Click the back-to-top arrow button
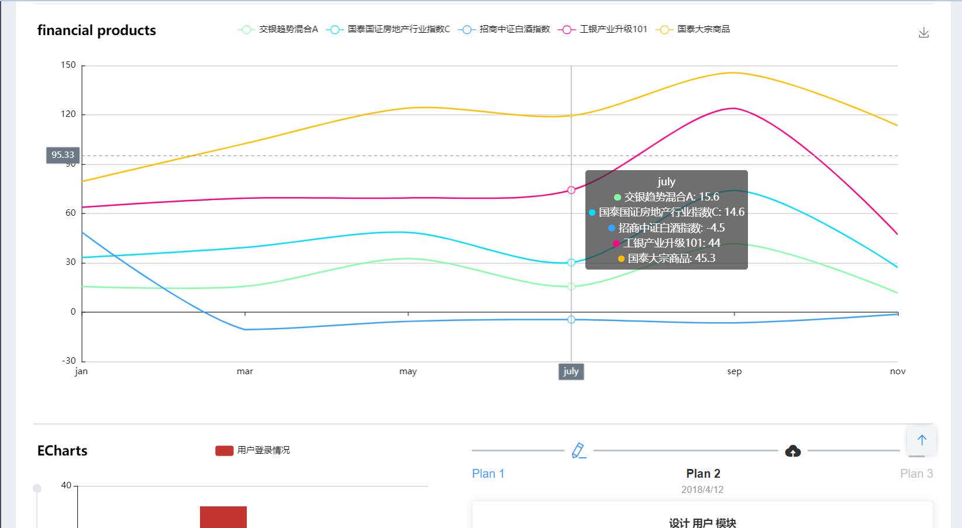962x528 pixels. [922, 440]
